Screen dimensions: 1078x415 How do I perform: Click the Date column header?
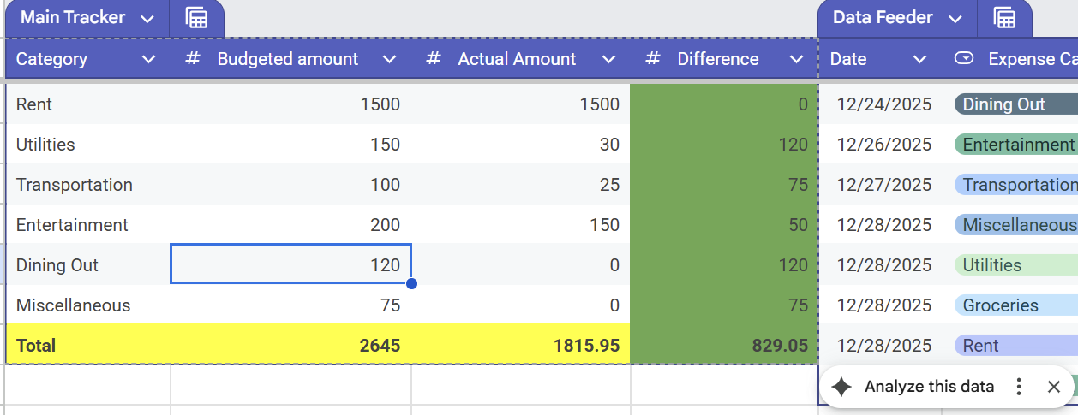(x=883, y=59)
